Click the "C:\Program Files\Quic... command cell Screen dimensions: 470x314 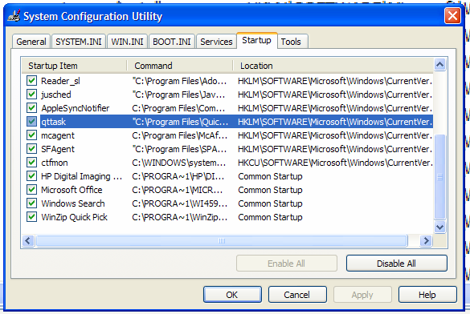click(180, 122)
